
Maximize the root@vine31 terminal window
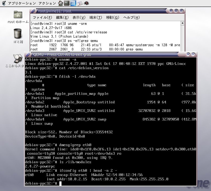[x=176, y=11]
